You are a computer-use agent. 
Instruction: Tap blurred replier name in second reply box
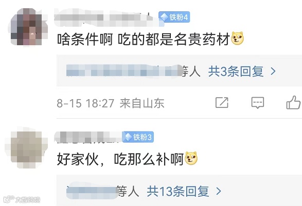tap(92, 191)
